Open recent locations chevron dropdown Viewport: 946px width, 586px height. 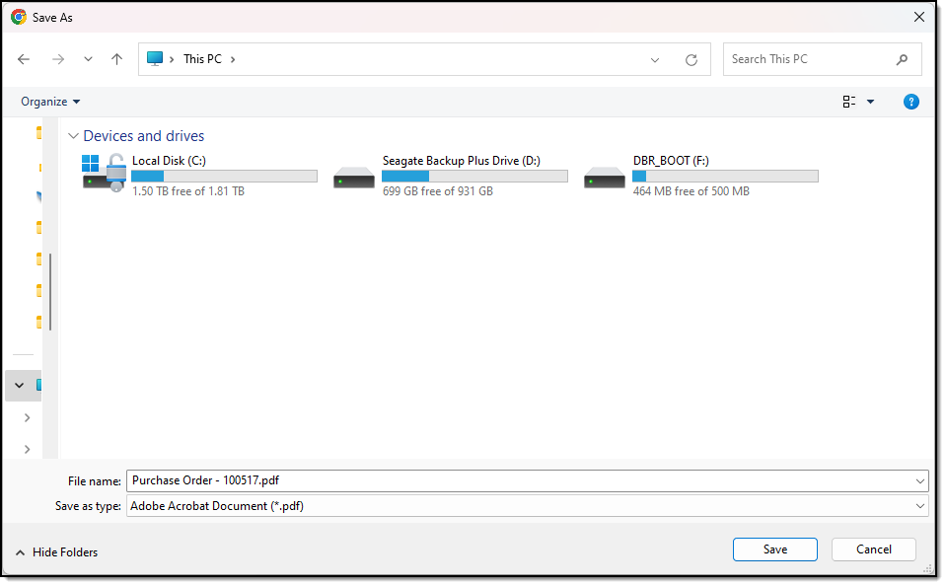pyautogui.click(x=88, y=59)
